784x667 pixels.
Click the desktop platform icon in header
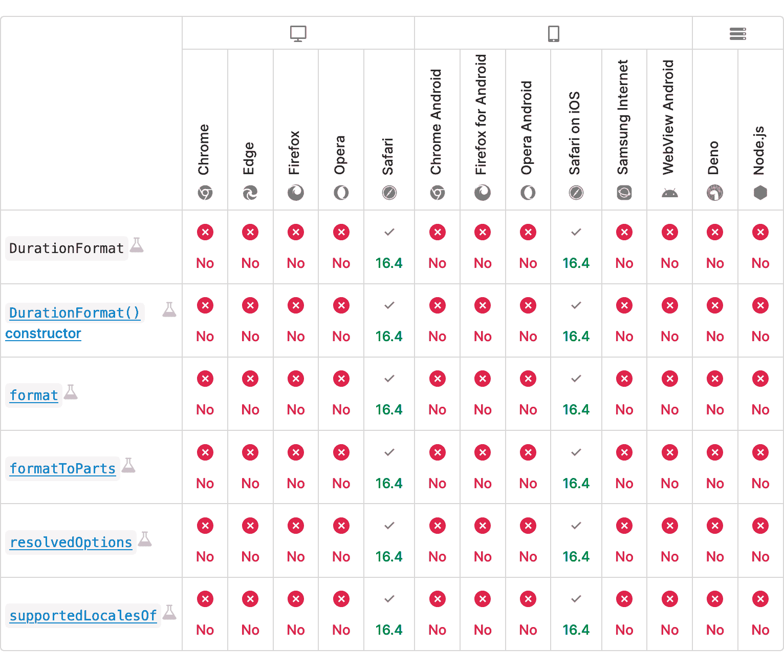coord(298,34)
